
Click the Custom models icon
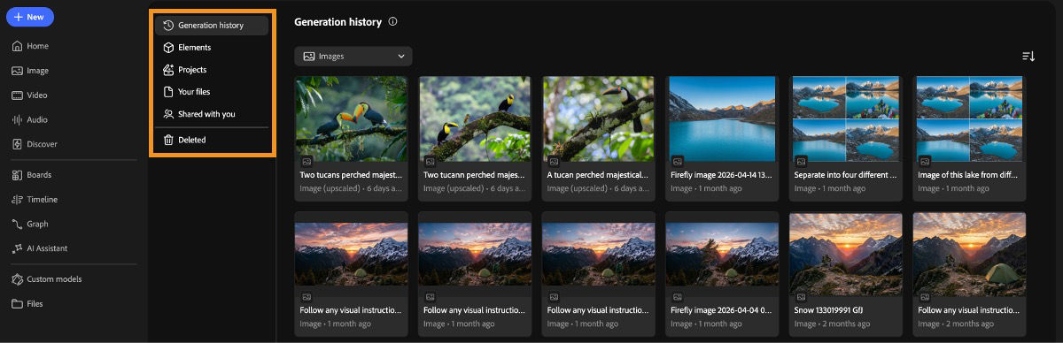click(x=17, y=279)
